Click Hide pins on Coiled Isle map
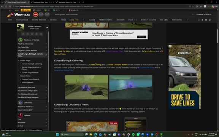219x137 pixels. [x=113, y=123]
